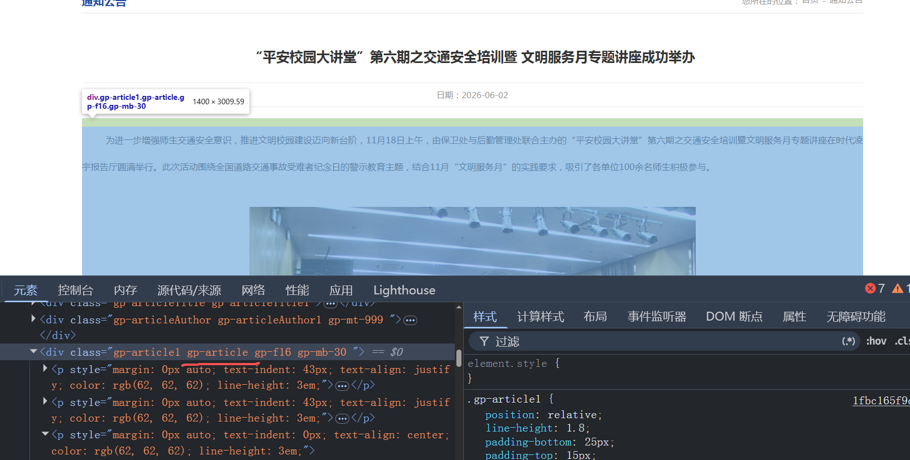Switch to the 元素 tab
The image size is (910, 460).
[26, 290]
